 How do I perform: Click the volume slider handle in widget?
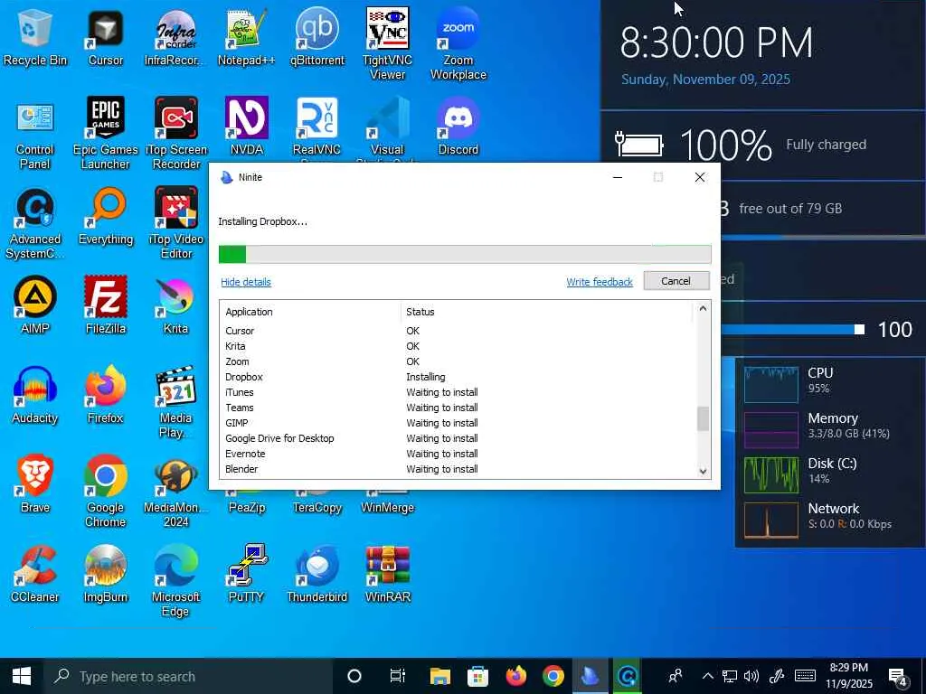(860, 329)
